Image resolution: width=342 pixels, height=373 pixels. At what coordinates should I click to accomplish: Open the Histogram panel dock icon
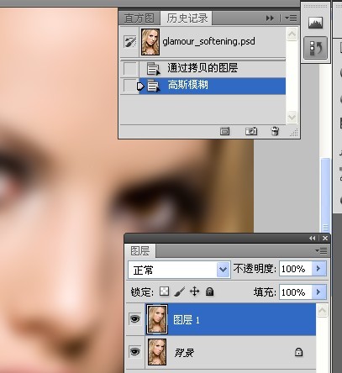tap(315, 23)
